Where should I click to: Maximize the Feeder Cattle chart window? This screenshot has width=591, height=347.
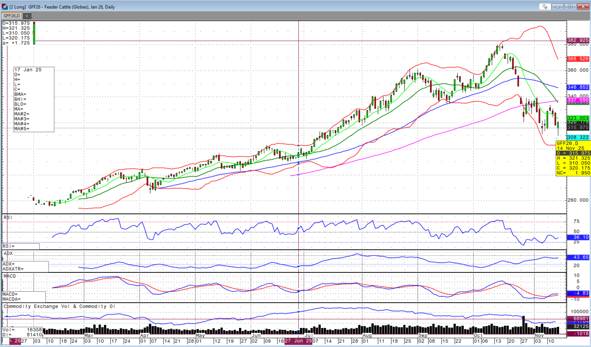(x=570, y=7)
